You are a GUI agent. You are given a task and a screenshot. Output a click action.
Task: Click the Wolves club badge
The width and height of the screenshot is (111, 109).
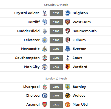68,96
